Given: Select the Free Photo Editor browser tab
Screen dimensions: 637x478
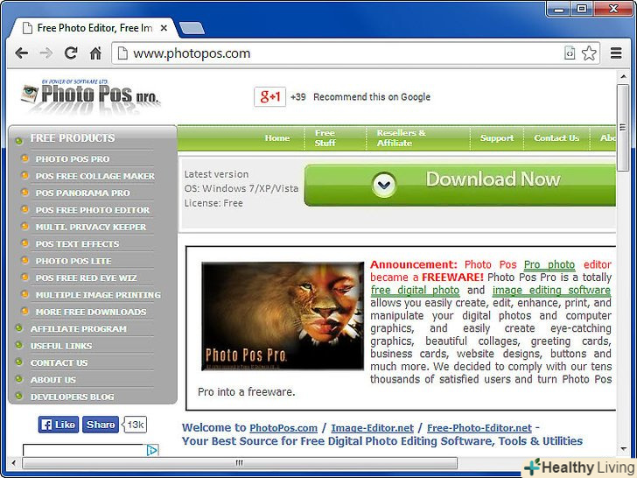Looking at the screenshot, I should tap(94, 28).
